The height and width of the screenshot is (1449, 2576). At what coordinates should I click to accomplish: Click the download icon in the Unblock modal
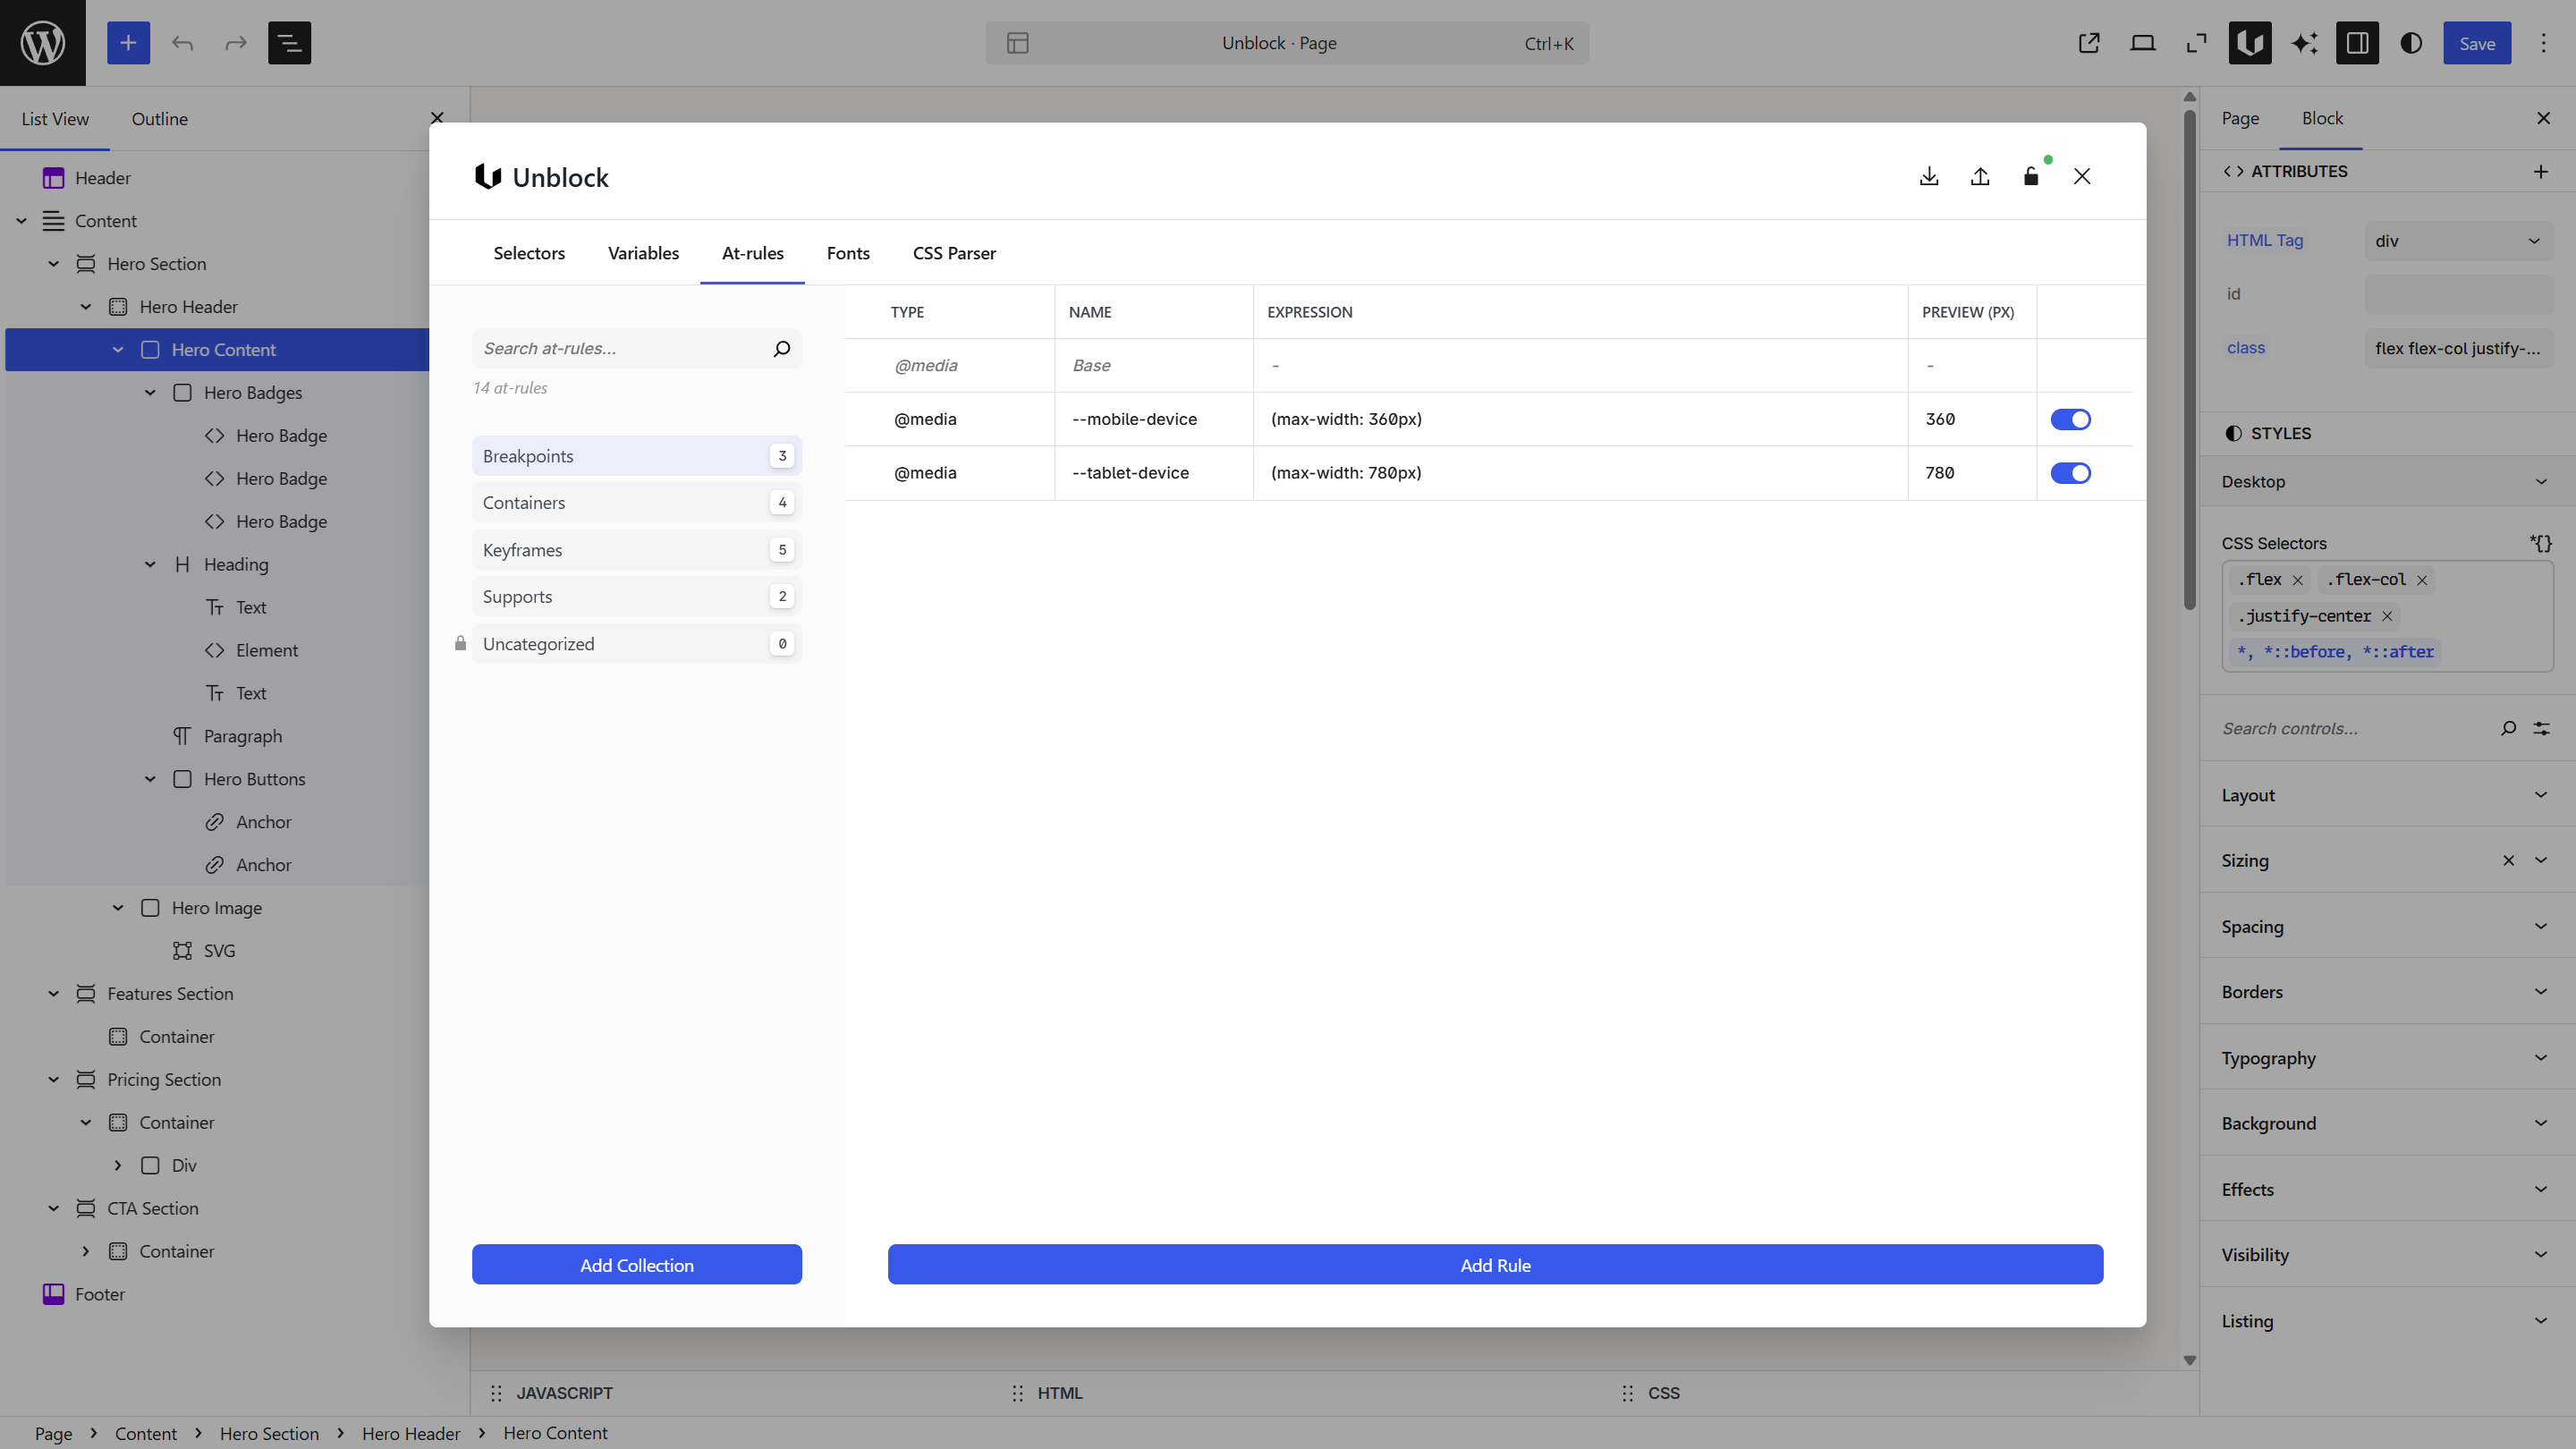click(1929, 176)
